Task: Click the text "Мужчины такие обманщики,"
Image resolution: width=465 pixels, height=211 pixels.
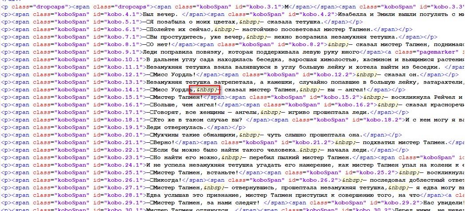Action: tap(197, 135)
